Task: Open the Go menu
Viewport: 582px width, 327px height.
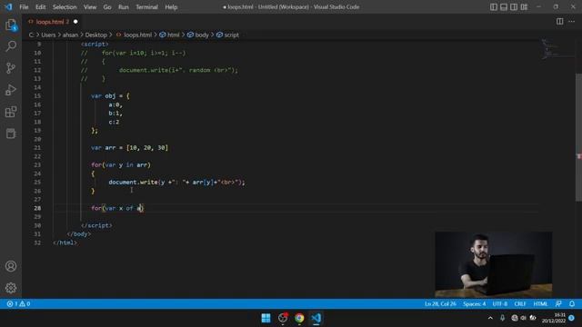Action: pos(107,6)
